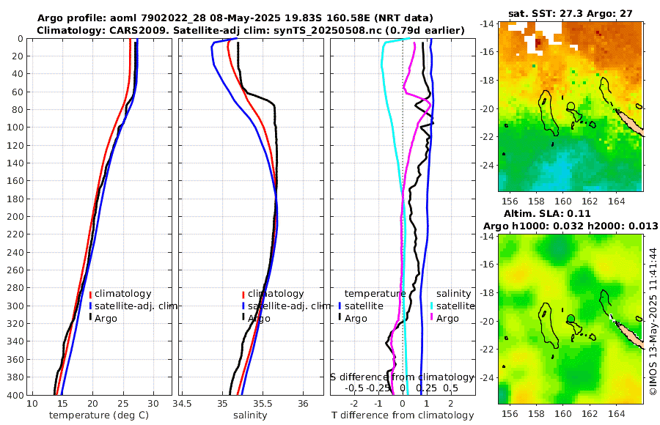This screenshot has width=660, height=425.
Task: Click the black Argo legend marker in temperature plot
Action: pyautogui.click(x=90, y=317)
